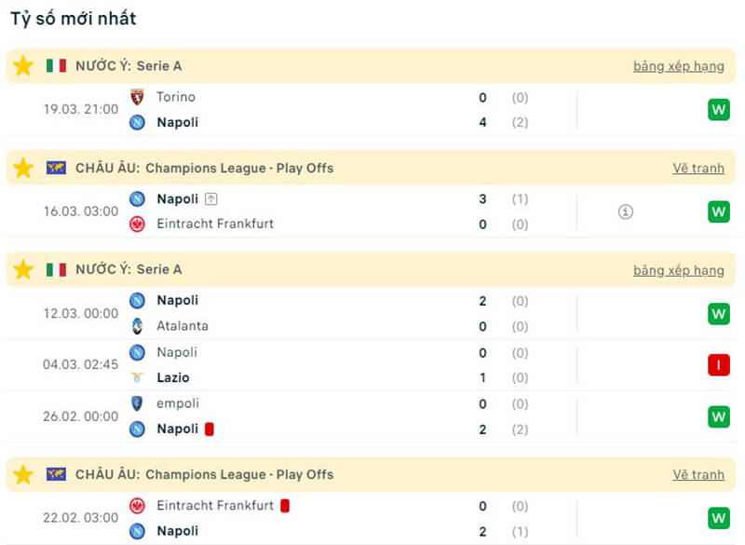The image size is (745, 545).
Task: Toggle the star on the second Serie A header
Action: pos(23,269)
